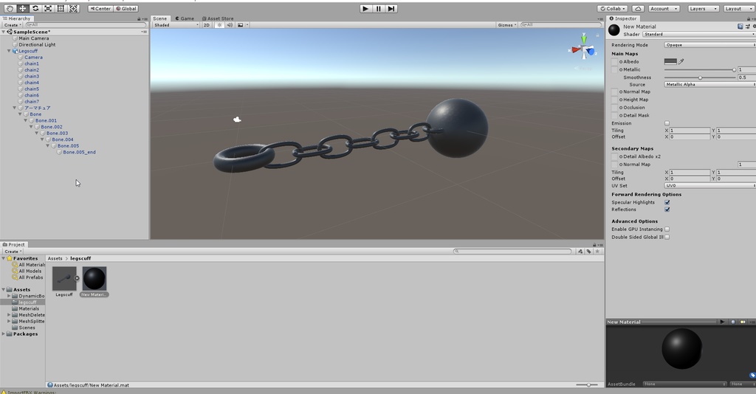756x394 pixels.
Task: Open the Layout dropdown
Action: (737, 9)
